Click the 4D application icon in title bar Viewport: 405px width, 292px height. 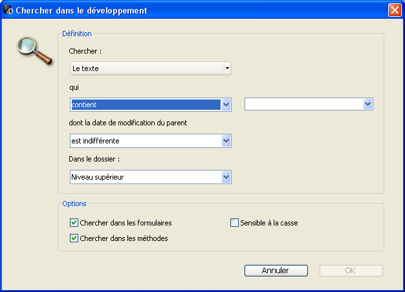pyautogui.click(x=8, y=10)
